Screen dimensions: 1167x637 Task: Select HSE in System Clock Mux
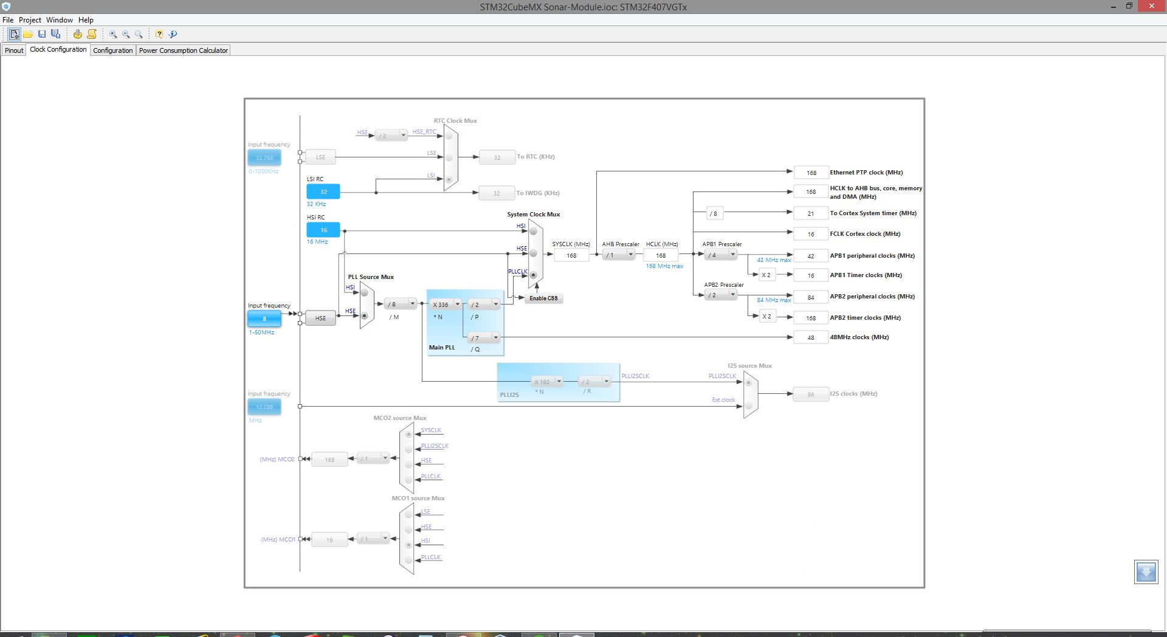533,253
